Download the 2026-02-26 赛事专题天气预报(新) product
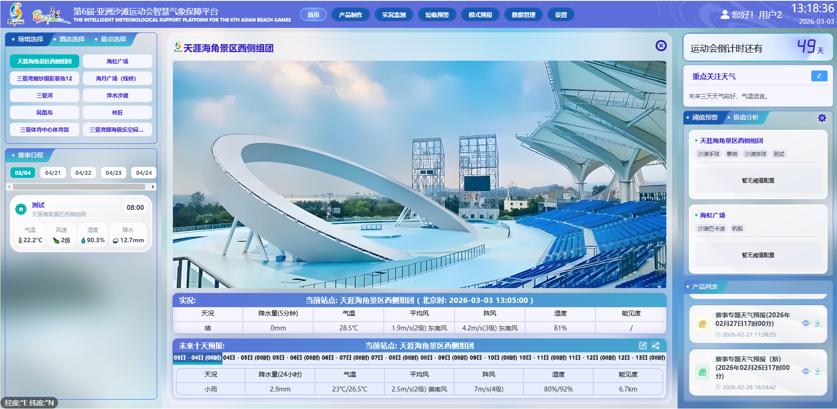Screen dimensions: 837x409 click(x=818, y=371)
